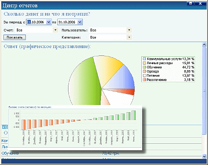This screenshot has height=165, width=208.
Task: Select the green Обучение pie slice
Action: 84,82
